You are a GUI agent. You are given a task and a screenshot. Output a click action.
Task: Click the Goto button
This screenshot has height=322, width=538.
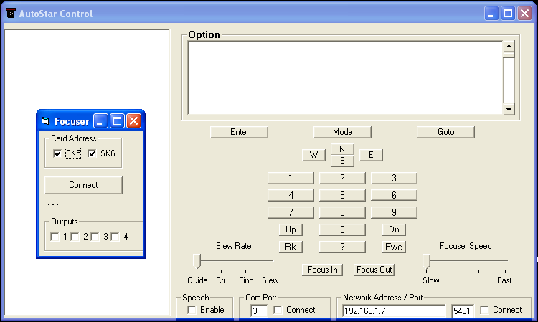pyautogui.click(x=445, y=132)
